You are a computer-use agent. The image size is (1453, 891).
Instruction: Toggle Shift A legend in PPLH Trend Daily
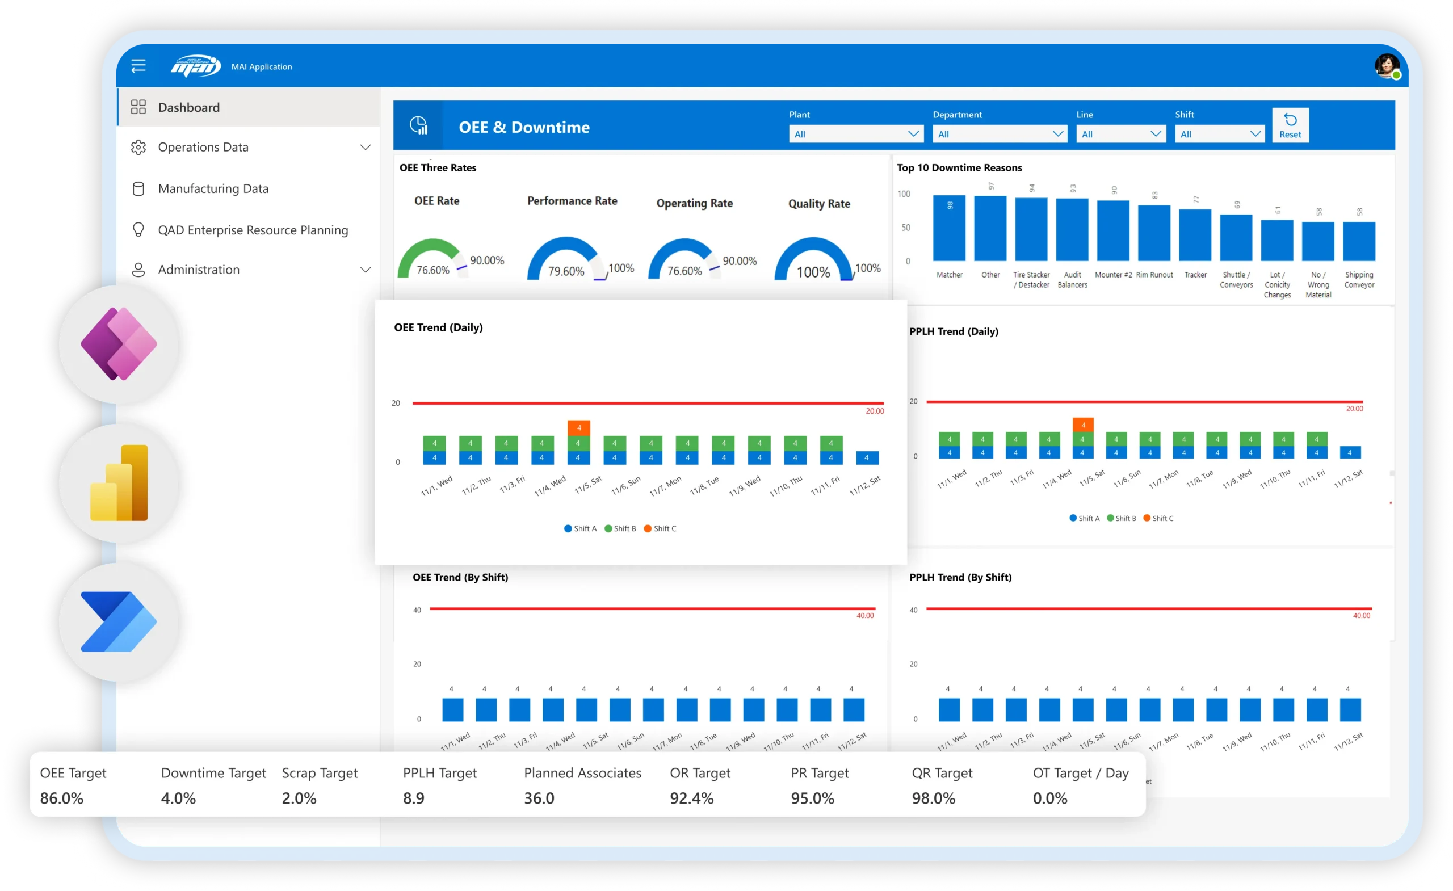click(x=1085, y=518)
